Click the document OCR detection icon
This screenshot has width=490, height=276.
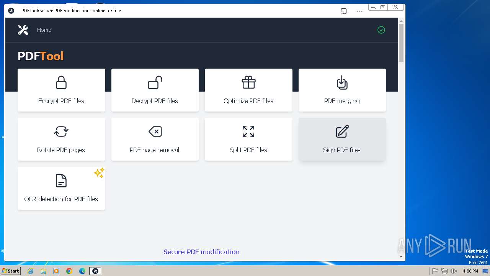point(61,181)
